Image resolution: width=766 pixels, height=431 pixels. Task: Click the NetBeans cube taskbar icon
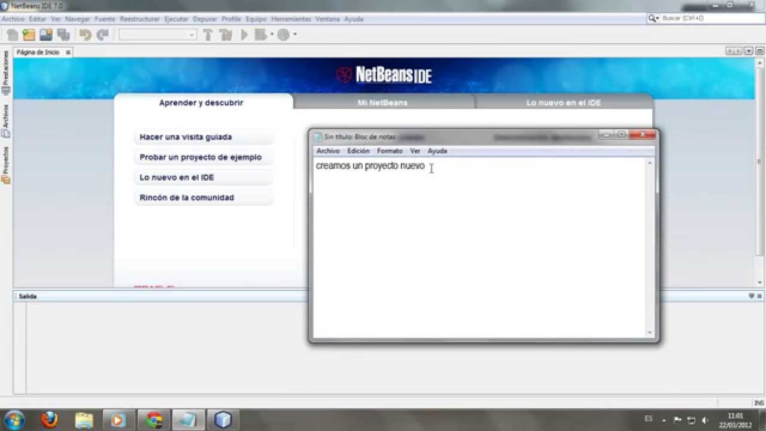click(x=223, y=420)
